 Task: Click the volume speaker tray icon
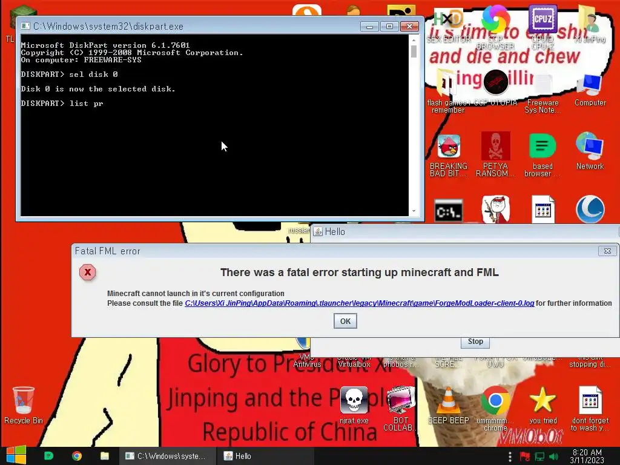click(x=553, y=457)
